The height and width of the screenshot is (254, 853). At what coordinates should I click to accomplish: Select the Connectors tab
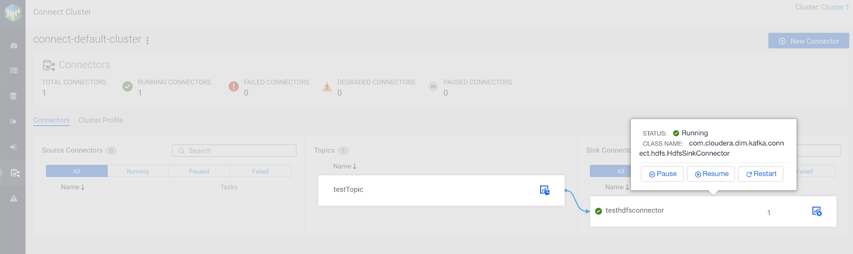pos(51,120)
